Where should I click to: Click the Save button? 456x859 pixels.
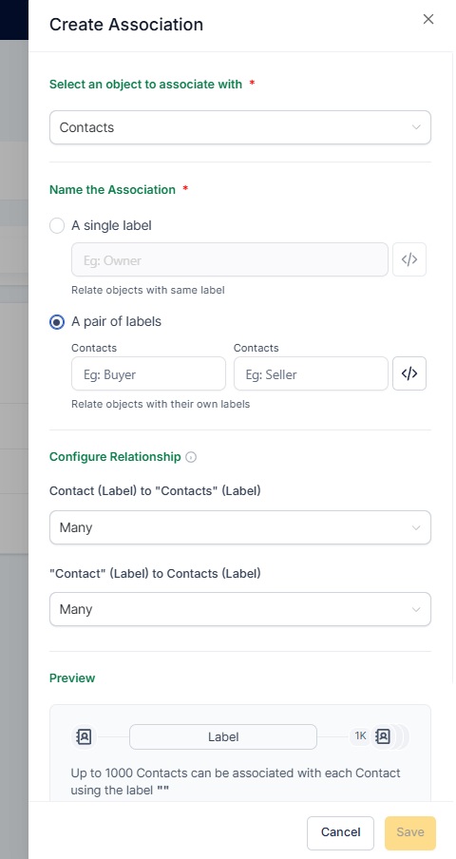410,832
